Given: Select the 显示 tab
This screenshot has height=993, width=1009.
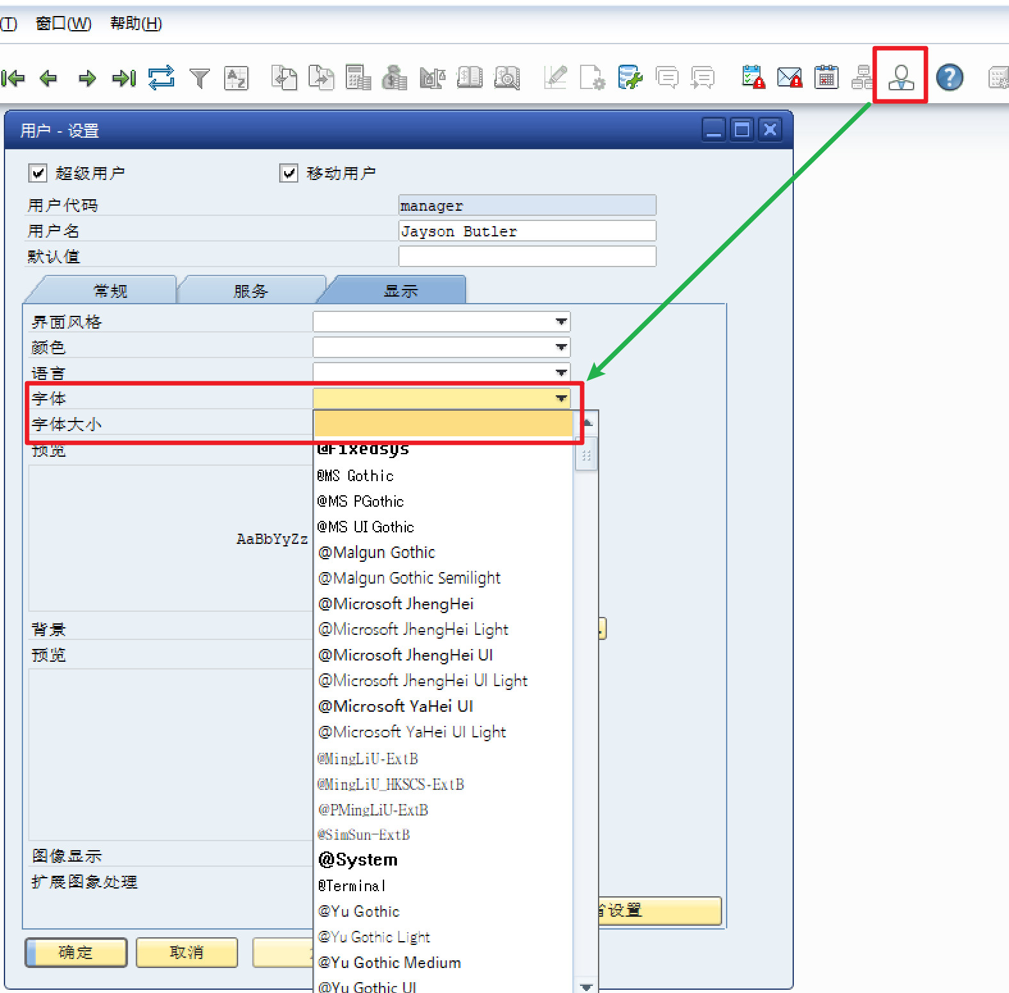Looking at the screenshot, I should click(x=400, y=291).
